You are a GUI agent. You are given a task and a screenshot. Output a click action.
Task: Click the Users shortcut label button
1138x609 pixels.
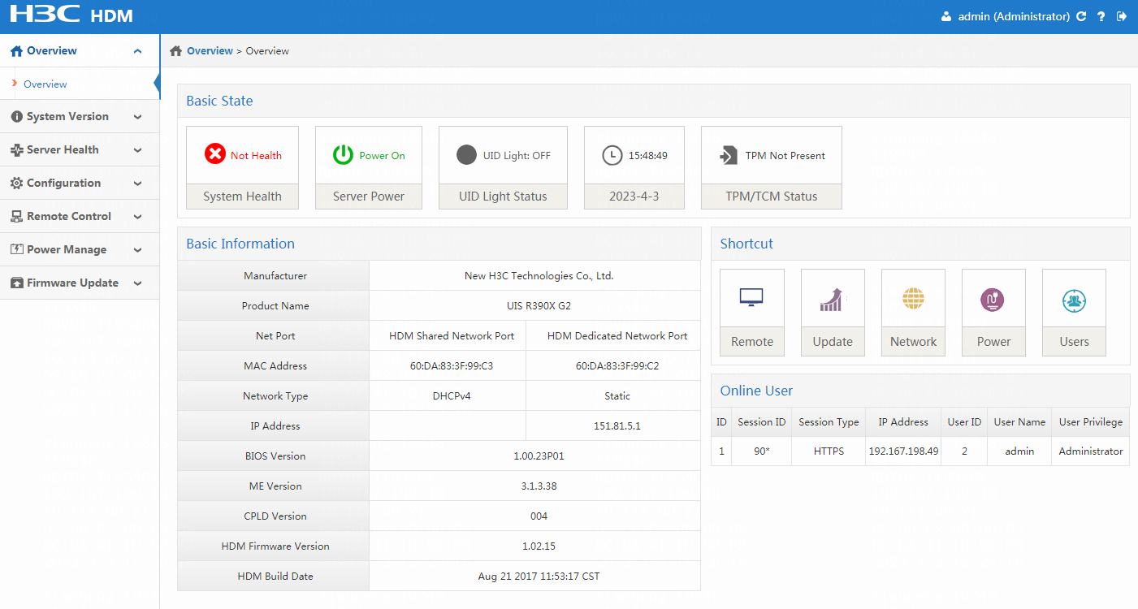1074,342
